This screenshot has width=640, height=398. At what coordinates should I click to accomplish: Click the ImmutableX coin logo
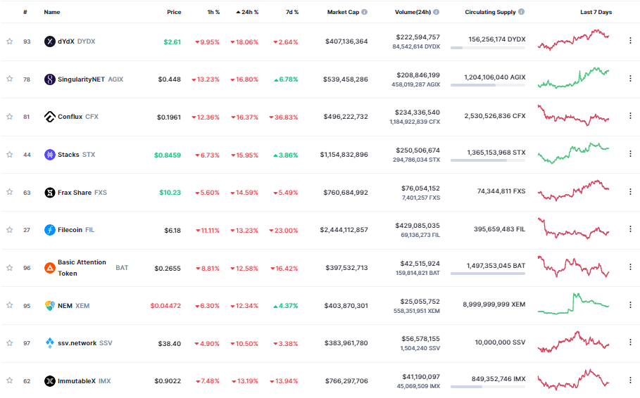[x=50, y=381]
